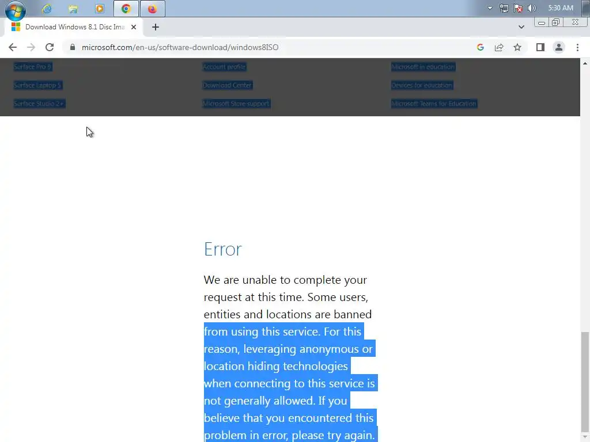Open the tab search dropdown chevron
Screen dimensions: 590x442
(521, 27)
